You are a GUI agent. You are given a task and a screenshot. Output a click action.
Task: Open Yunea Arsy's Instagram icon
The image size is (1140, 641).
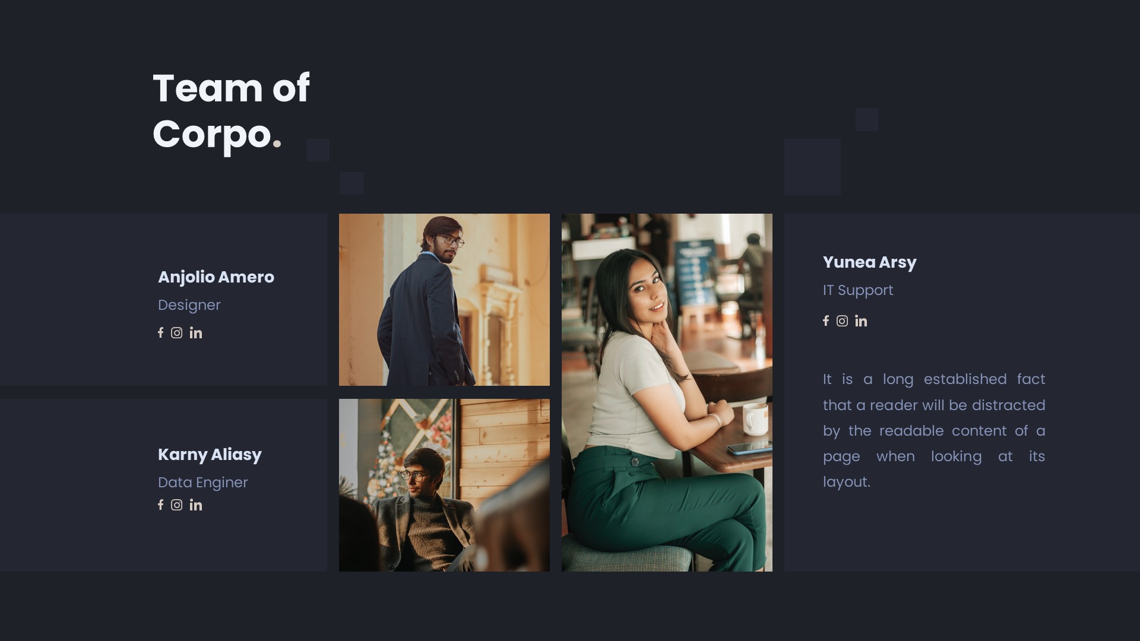[843, 321]
